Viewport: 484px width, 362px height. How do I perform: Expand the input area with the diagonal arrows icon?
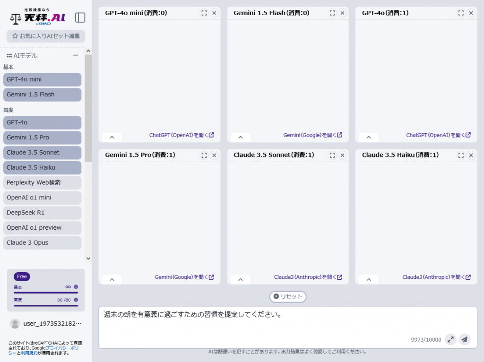450,339
